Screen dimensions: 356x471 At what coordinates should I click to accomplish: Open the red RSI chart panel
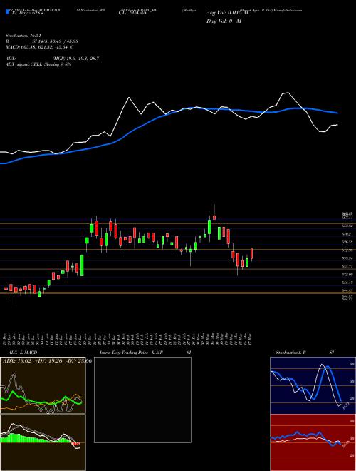coord(313,442)
